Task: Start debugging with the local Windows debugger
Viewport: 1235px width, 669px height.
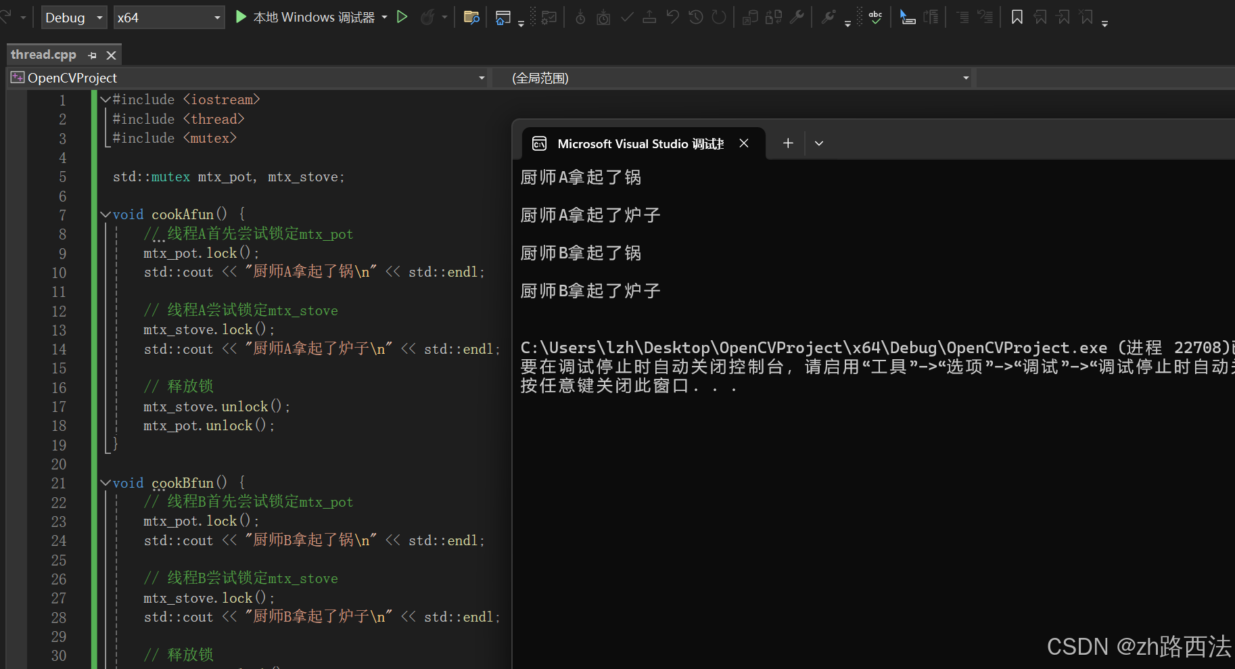Action: [x=305, y=17]
